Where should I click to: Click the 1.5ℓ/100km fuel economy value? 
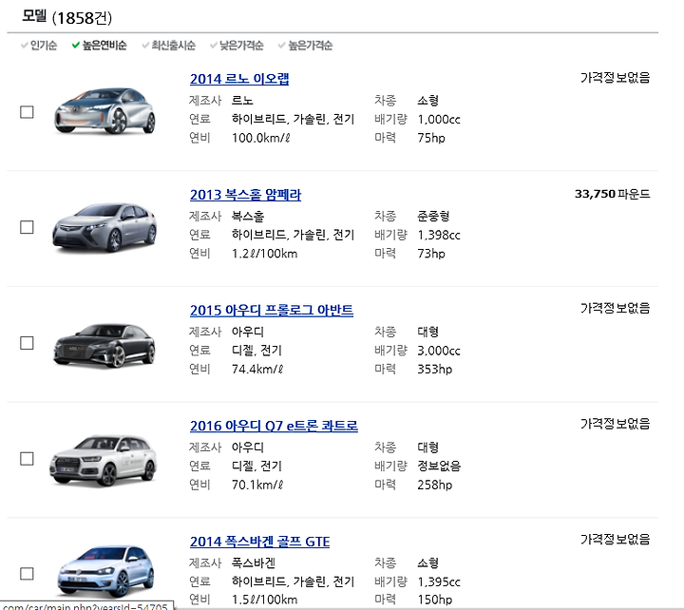point(264,600)
